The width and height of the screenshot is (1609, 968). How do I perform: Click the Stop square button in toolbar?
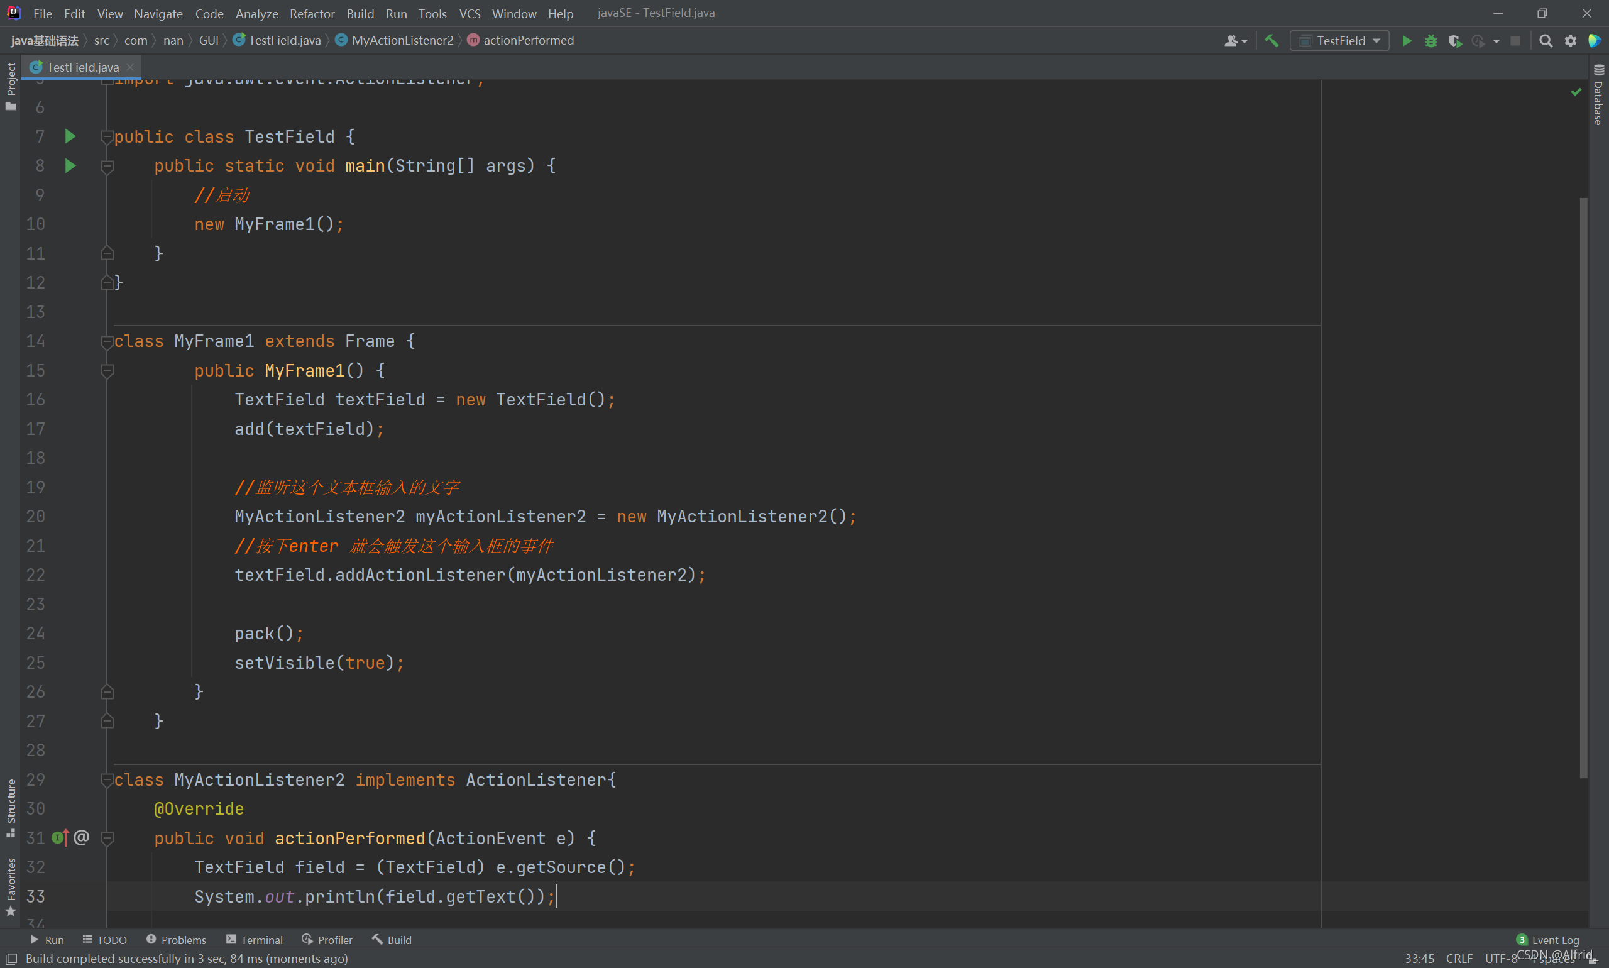(1515, 40)
